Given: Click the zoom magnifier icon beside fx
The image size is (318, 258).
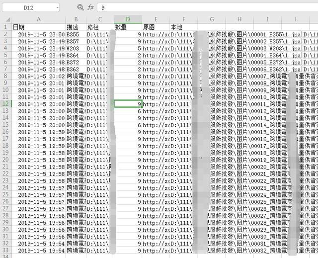Looking at the screenshot, I should point(80,7).
